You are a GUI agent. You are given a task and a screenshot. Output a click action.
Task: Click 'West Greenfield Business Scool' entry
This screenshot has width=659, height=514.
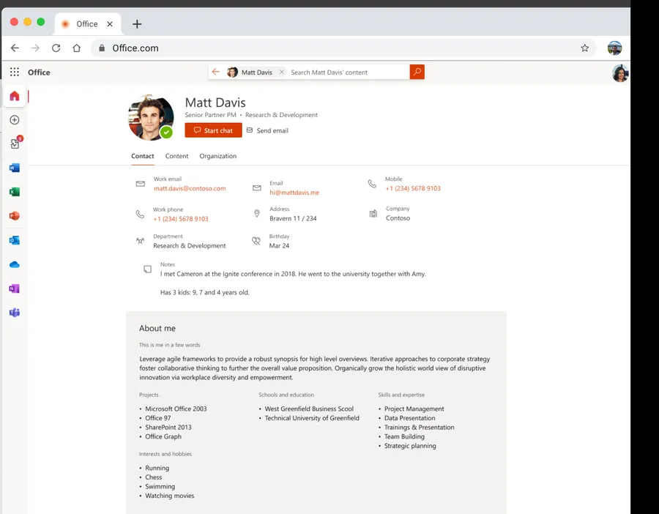pos(309,409)
